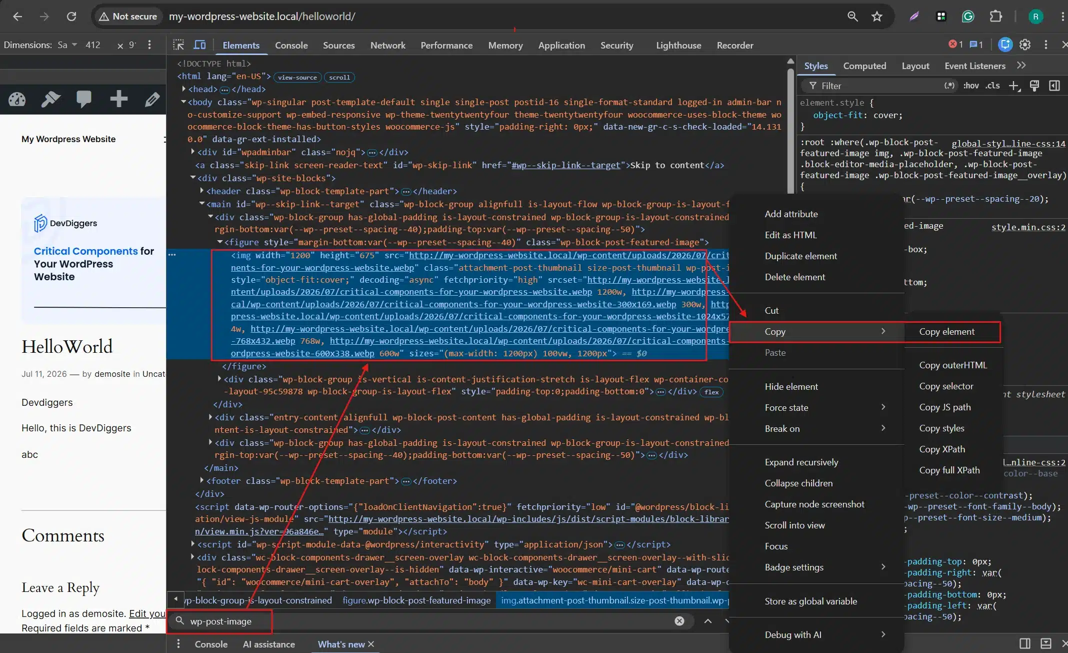
Task: Open the style.min.css:2 source link
Action: [1028, 227]
